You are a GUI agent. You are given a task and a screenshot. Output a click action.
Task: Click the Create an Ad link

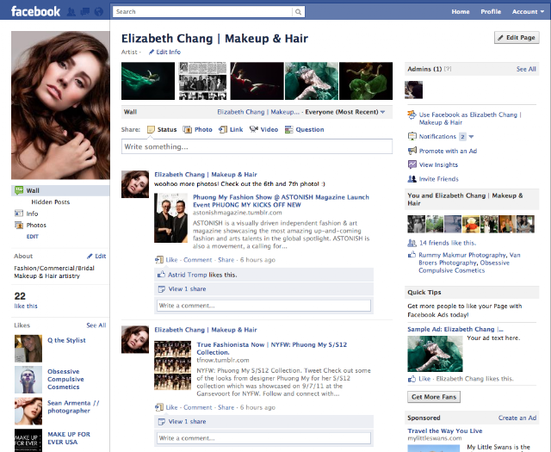click(517, 418)
